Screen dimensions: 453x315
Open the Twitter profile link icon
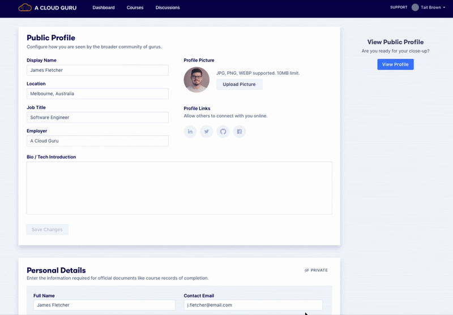207,132
